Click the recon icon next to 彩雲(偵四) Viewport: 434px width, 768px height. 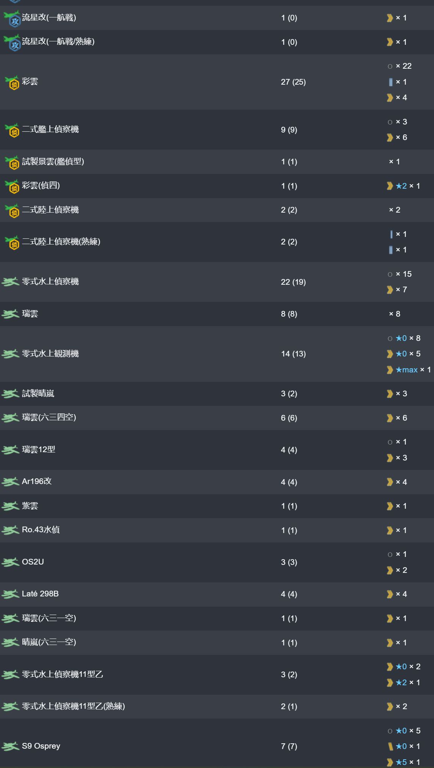(12, 186)
